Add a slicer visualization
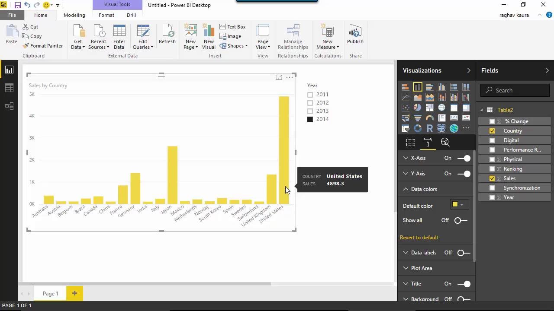This screenshot has height=311, width=554. pos(405,128)
